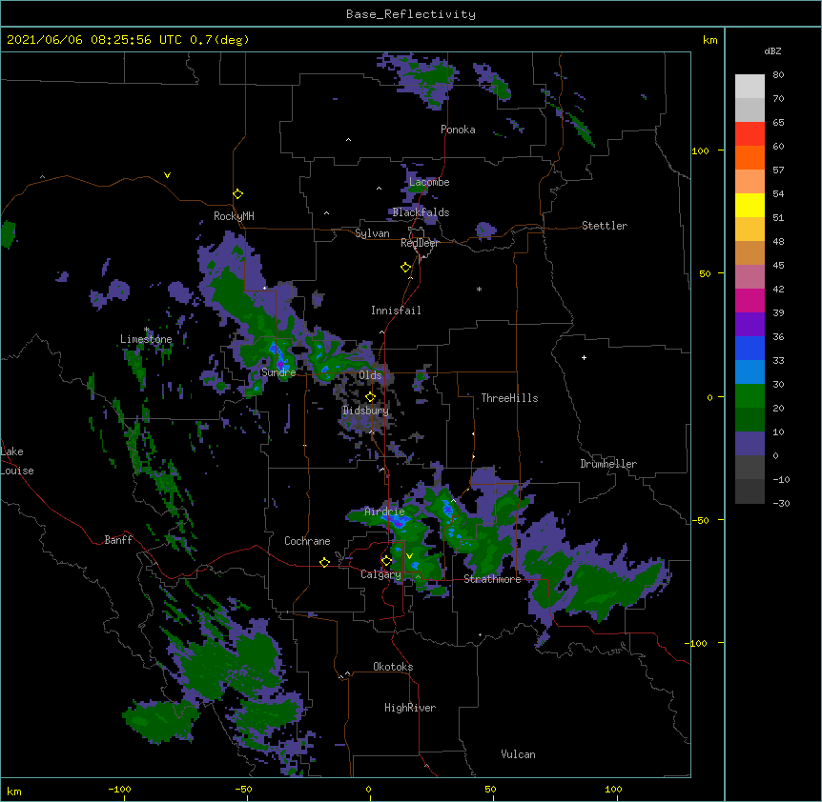Click the Didsbury town label

click(x=365, y=411)
